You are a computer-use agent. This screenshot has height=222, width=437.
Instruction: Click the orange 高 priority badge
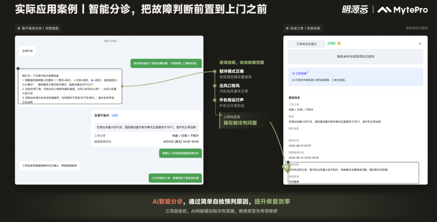(x=339, y=43)
